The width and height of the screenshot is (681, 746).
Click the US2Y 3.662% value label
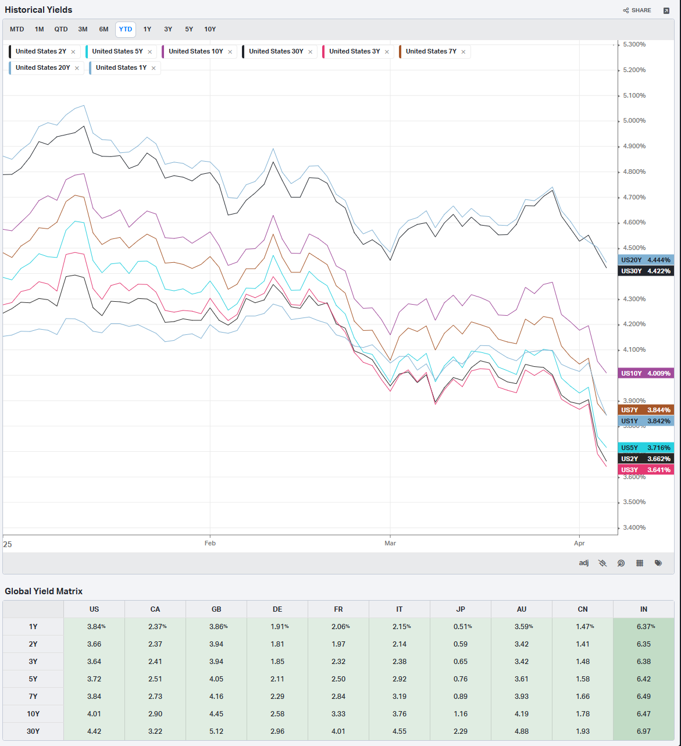[x=646, y=459]
